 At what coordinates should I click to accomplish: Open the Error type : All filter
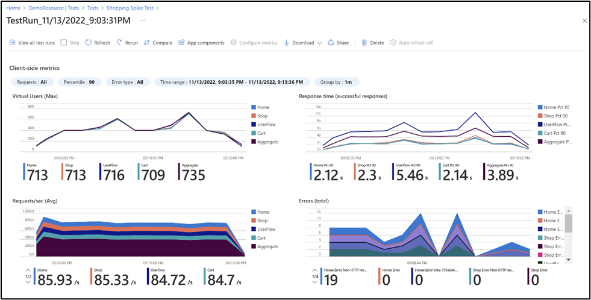point(128,82)
